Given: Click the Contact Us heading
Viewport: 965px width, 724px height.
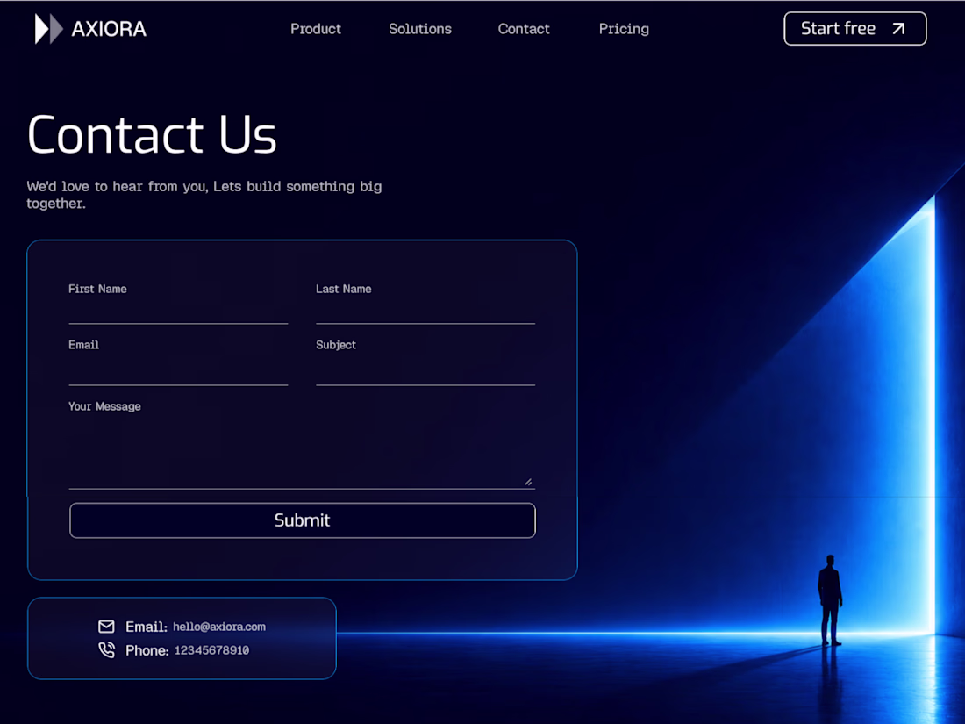Looking at the screenshot, I should pyautogui.click(x=152, y=134).
